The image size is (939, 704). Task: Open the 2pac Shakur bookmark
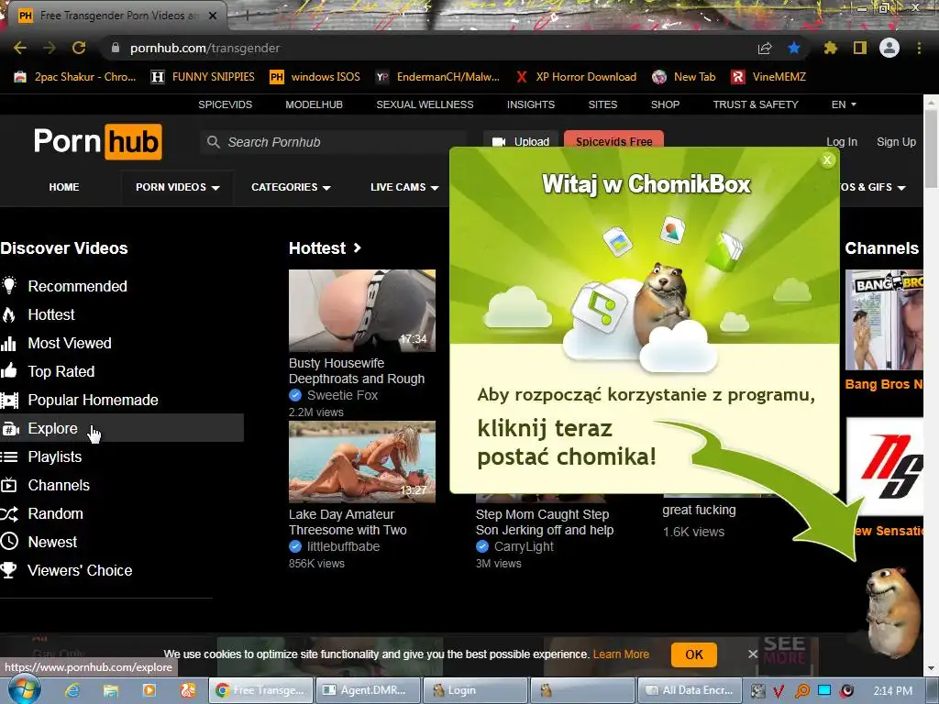(x=75, y=77)
